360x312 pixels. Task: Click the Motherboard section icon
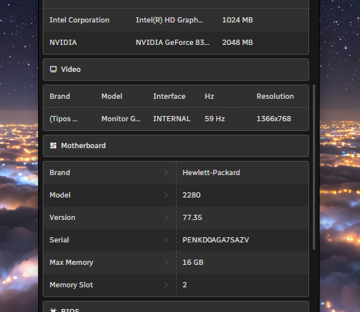53,146
